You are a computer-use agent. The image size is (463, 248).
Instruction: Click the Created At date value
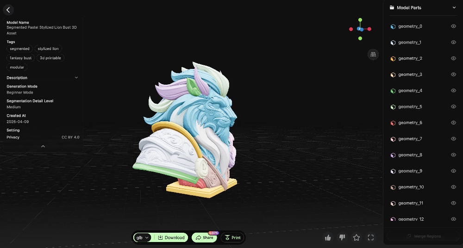point(18,122)
